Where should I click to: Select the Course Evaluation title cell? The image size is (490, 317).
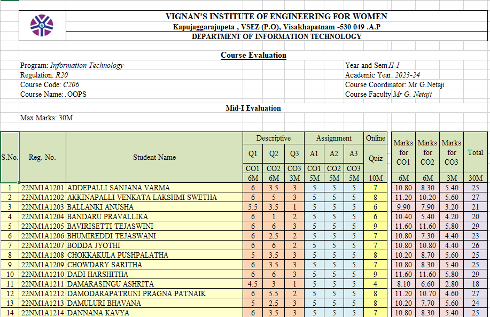253,55
